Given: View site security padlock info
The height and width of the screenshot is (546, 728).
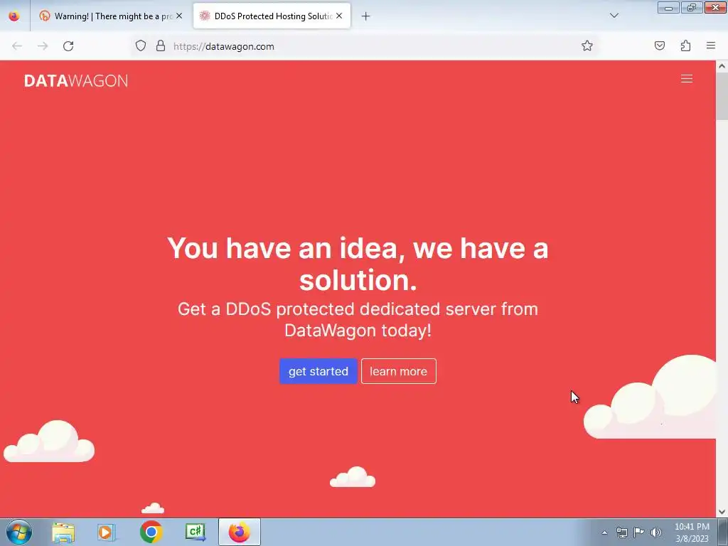Looking at the screenshot, I should [161, 46].
